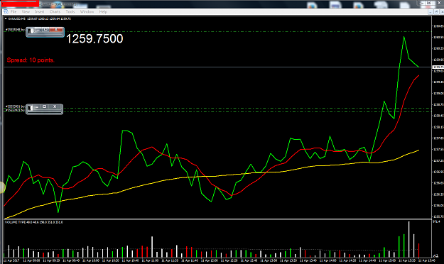Click the VOLUME TYPE indicator label
444x264 pixels.
coord(34,222)
